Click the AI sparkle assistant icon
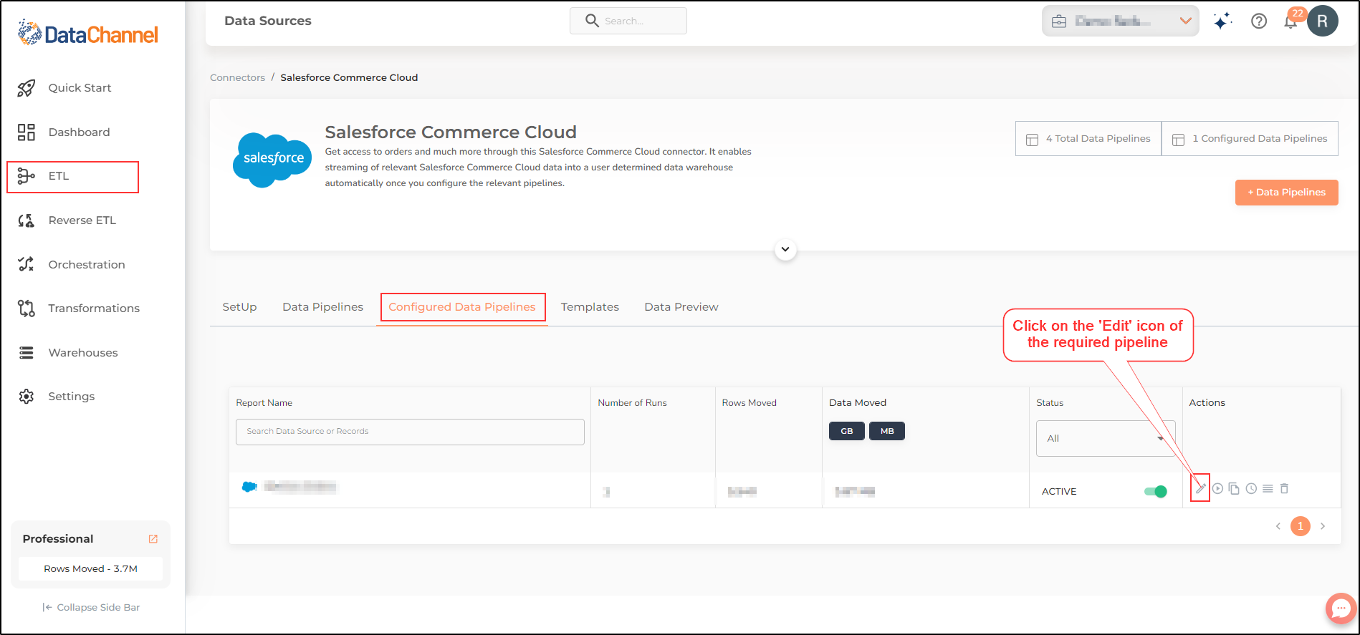Image resolution: width=1360 pixels, height=635 pixels. (x=1222, y=21)
